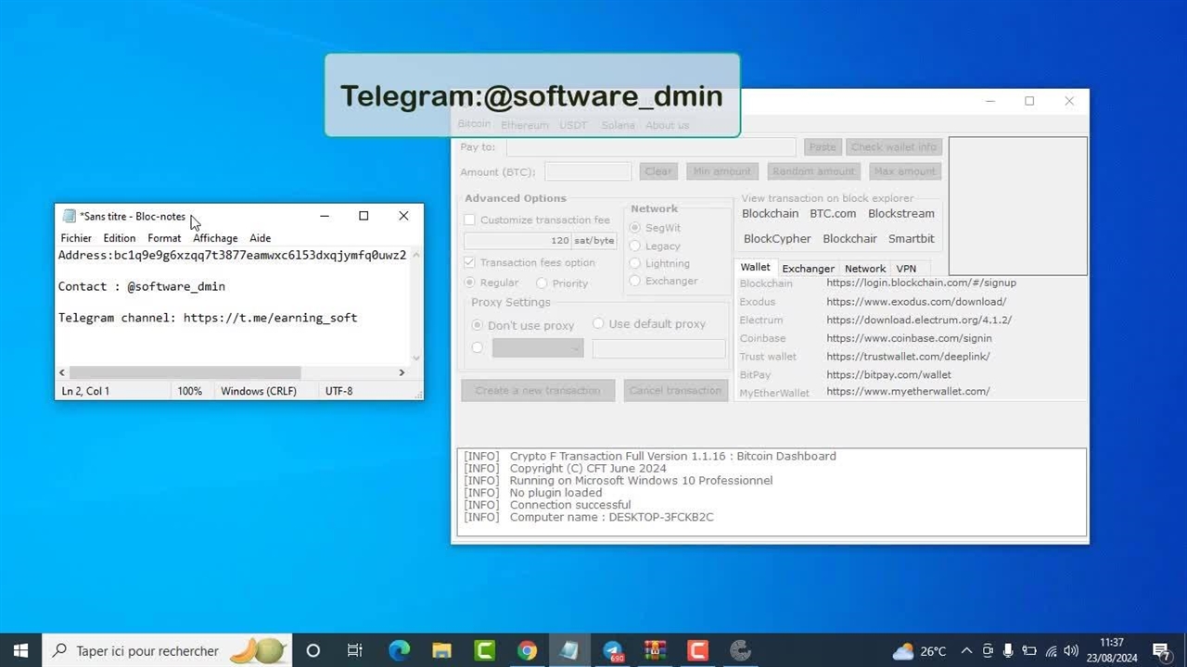Switch to the Exchanger tab

(x=808, y=269)
